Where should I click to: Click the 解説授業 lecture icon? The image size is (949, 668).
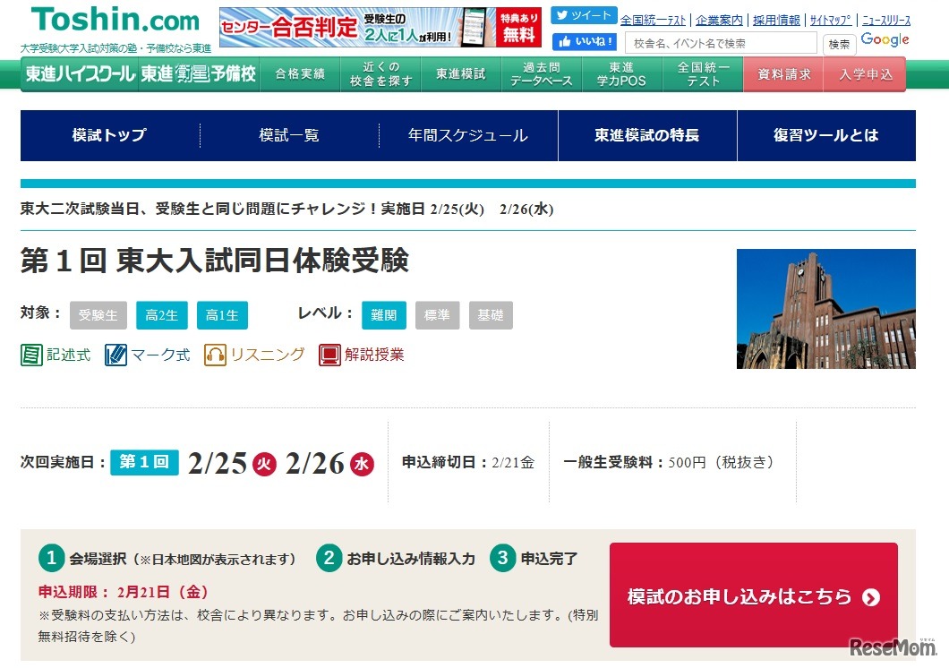(329, 354)
